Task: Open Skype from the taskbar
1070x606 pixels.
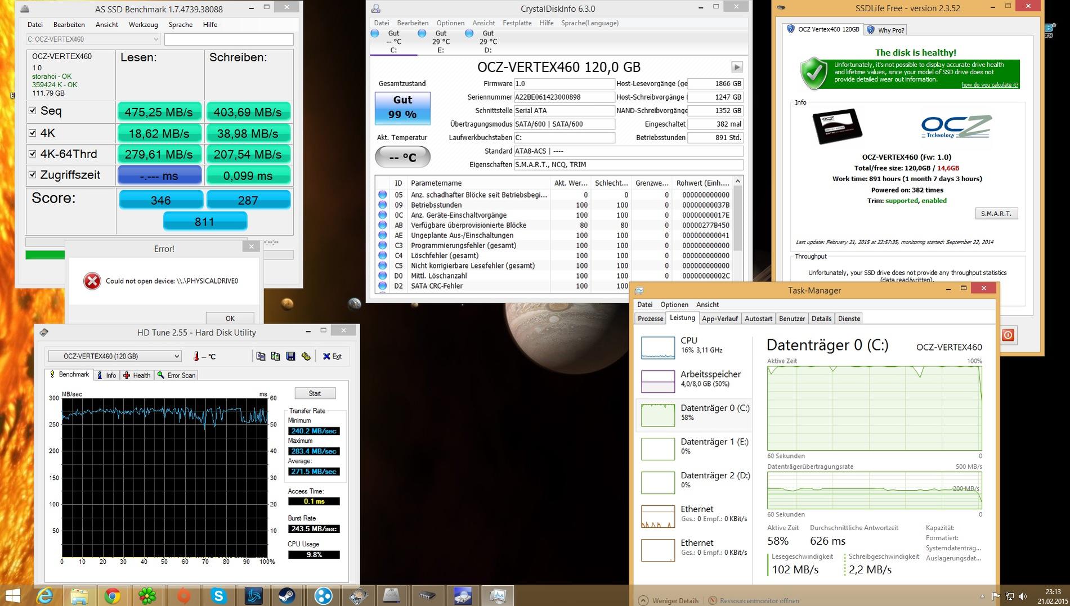Action: [x=218, y=595]
